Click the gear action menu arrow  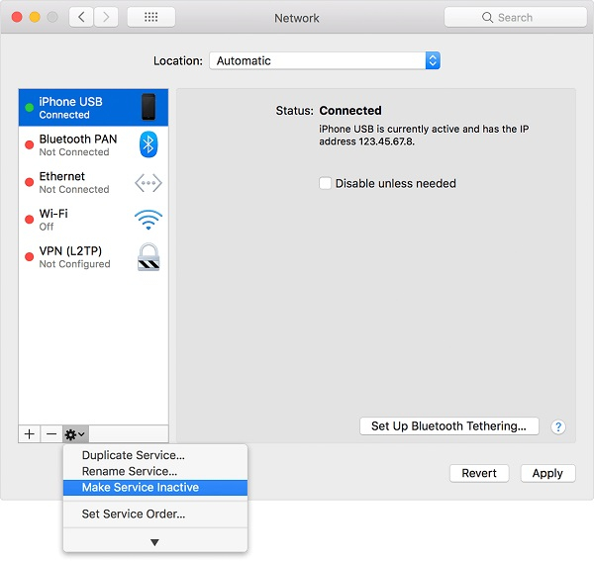(75, 434)
